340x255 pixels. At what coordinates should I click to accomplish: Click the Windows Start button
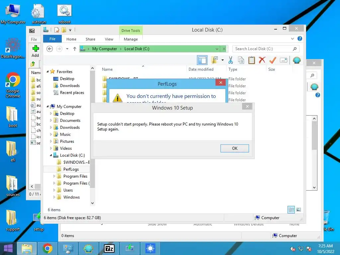coord(8,248)
